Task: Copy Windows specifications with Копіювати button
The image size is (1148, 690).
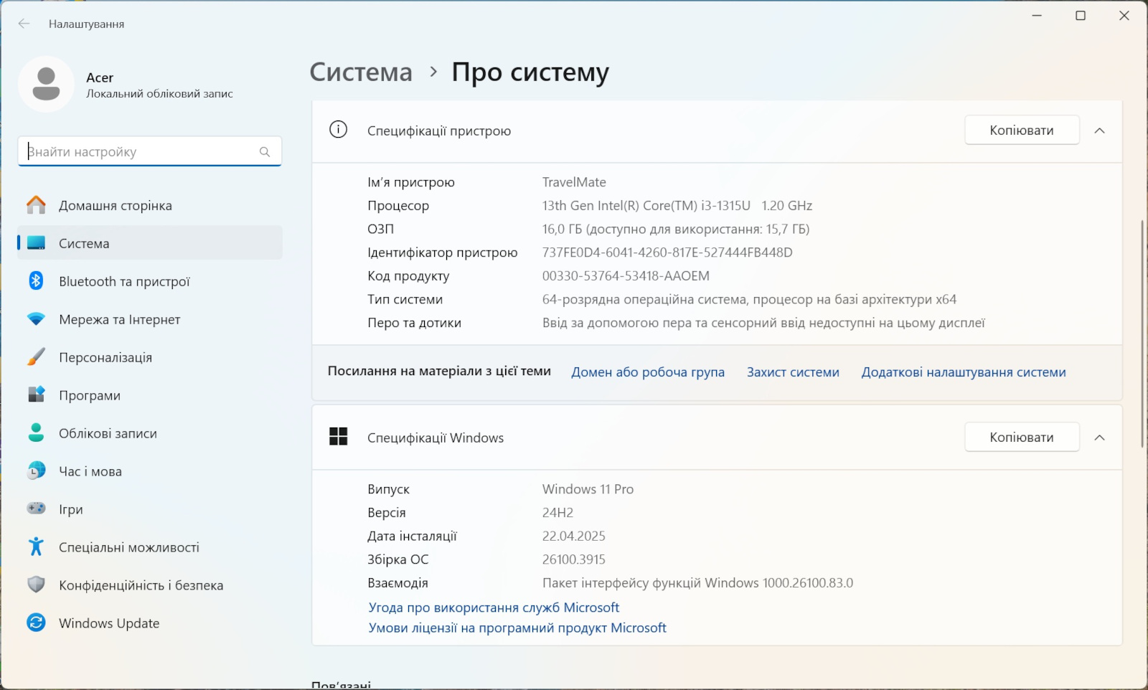Action: [x=1022, y=437]
